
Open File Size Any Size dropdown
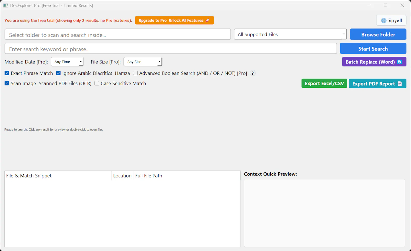click(143, 62)
